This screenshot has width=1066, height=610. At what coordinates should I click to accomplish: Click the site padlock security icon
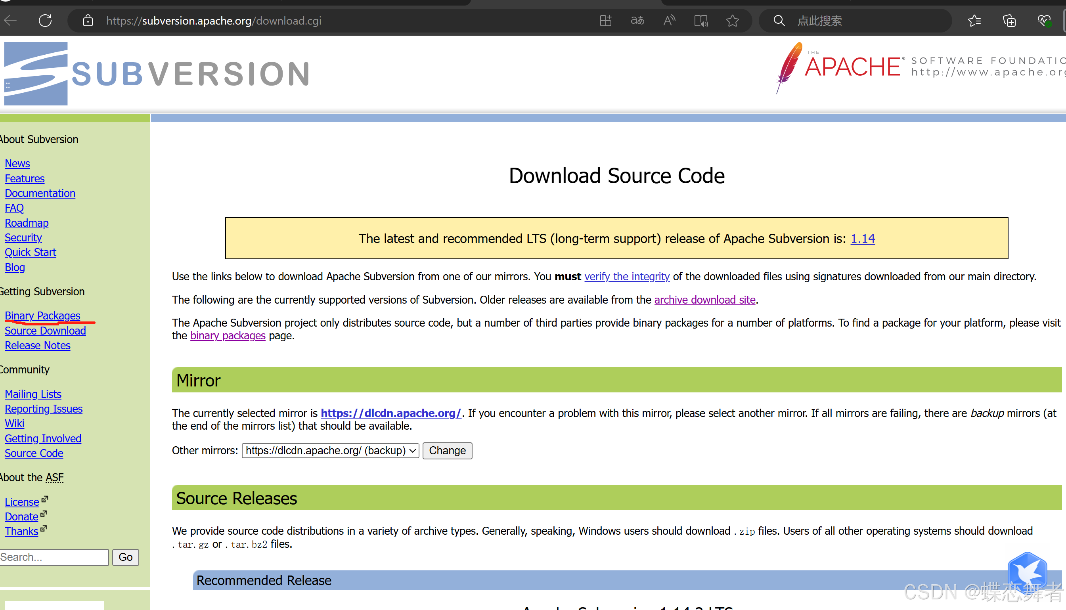click(x=88, y=21)
